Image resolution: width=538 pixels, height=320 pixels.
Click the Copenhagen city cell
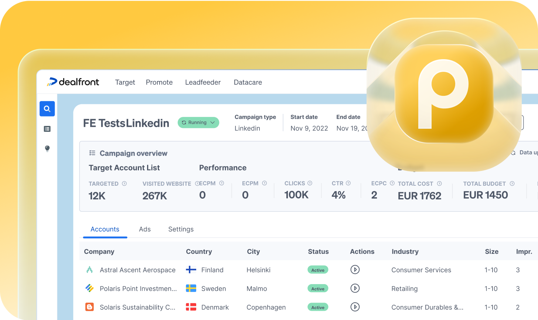pyautogui.click(x=266, y=307)
